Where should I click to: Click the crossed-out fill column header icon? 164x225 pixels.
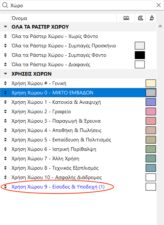tap(141, 18)
